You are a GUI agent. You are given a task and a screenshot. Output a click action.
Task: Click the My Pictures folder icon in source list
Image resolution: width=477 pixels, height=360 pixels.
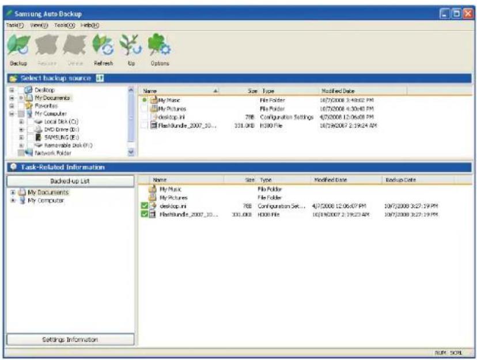[154, 109]
